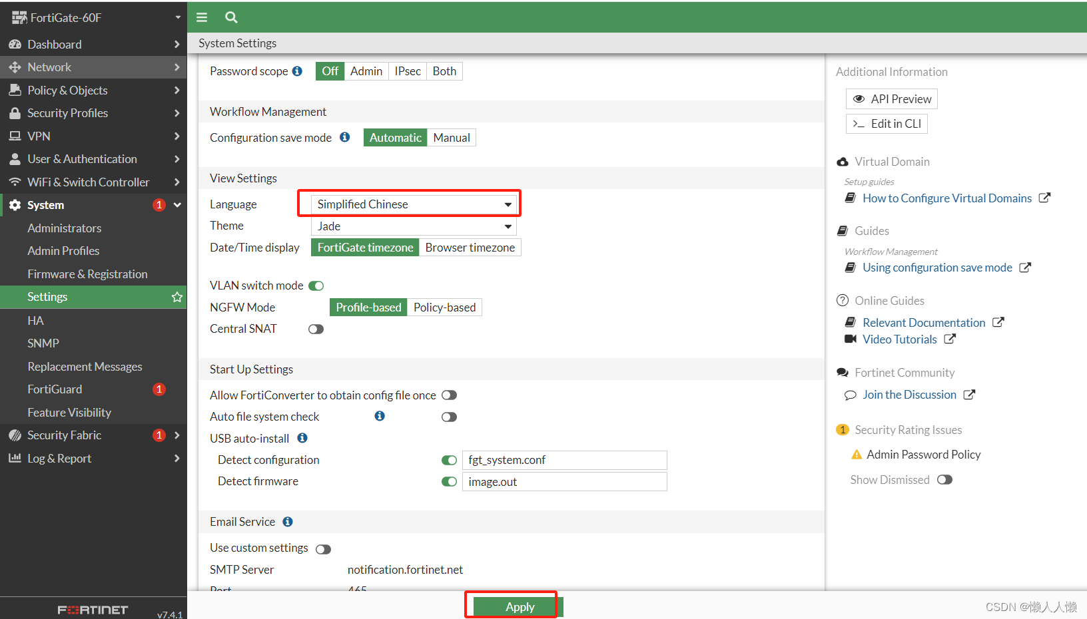Toggle Allow FortiConverter to obtain config file
The height and width of the screenshot is (619, 1087).
450,395
